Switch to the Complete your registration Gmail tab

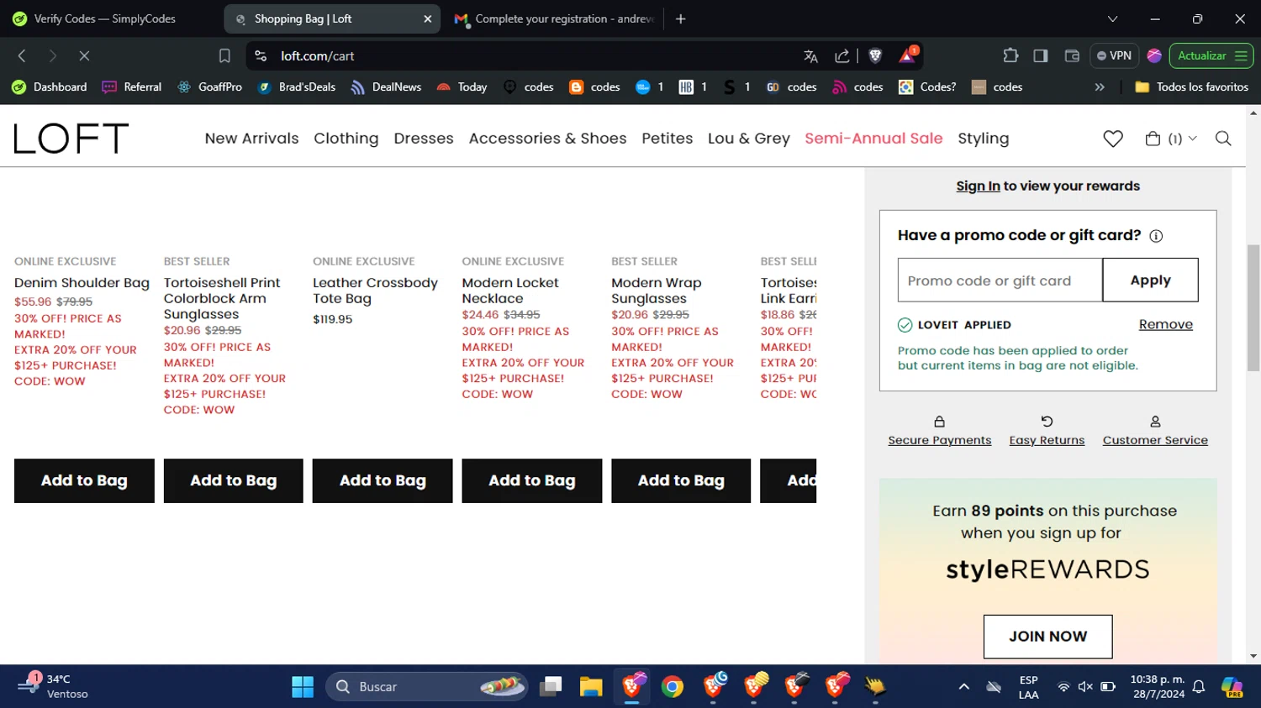[555, 18]
